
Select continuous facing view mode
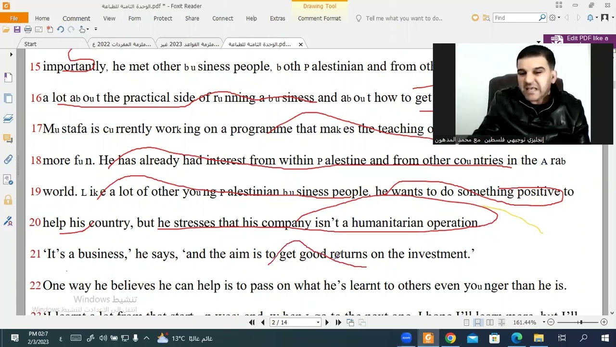click(501, 322)
